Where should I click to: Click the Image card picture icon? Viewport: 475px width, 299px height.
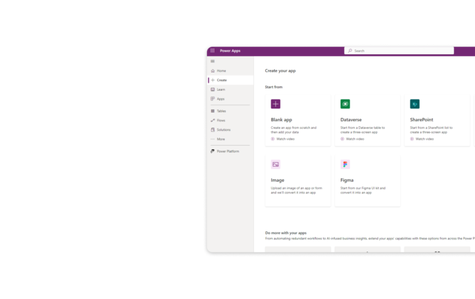(x=275, y=164)
